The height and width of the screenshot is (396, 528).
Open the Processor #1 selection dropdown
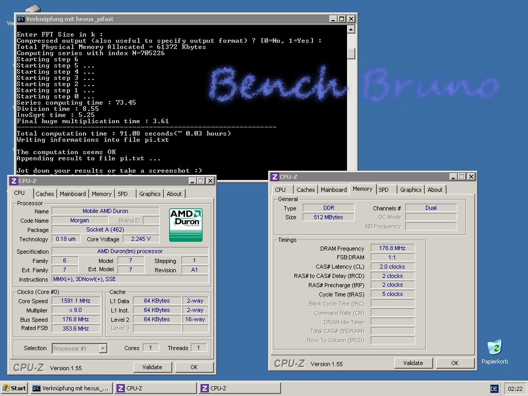coord(103,349)
